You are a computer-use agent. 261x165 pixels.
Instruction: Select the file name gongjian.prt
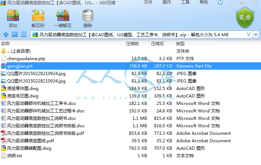[x=20, y=66]
